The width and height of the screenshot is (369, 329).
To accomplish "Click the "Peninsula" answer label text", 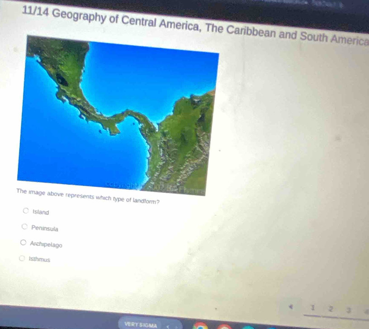I will click(44, 228).
